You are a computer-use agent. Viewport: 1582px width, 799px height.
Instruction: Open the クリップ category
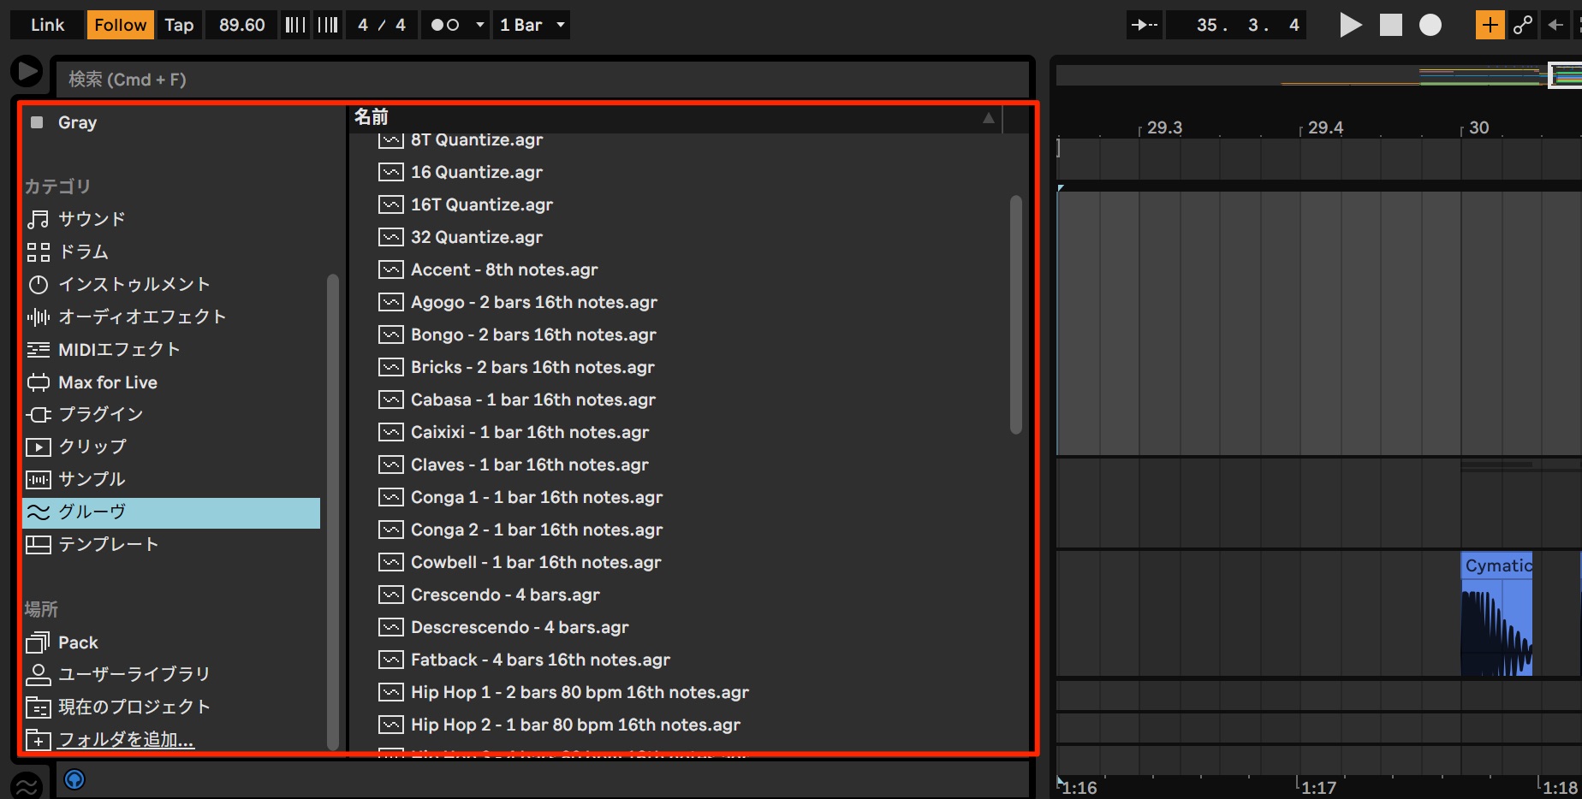[92, 447]
